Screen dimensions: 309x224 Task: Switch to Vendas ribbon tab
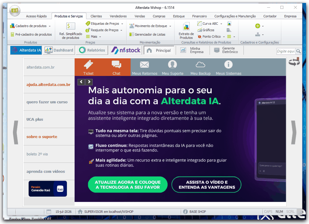[x=139, y=16]
